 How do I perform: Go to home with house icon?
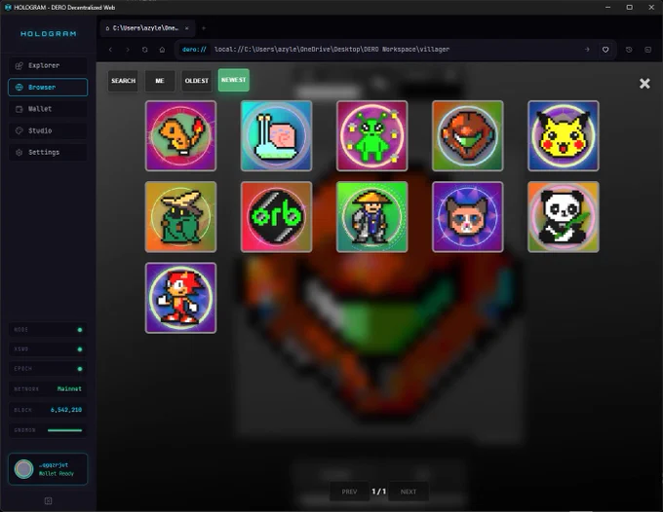pos(162,50)
